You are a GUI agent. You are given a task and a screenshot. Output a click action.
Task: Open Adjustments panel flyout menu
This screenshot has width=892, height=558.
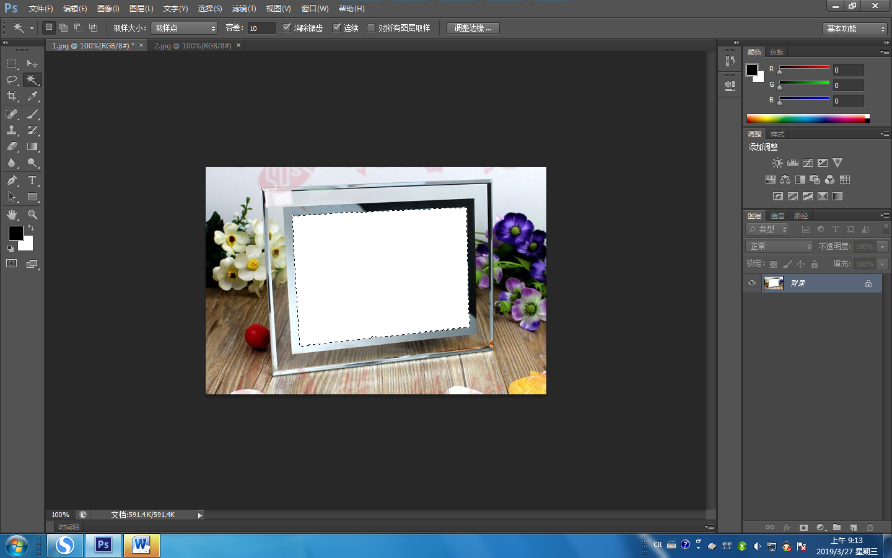[885, 134]
